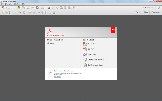Viewport: 162px width, 101px height.
Task: Open the zoom percentage dropdown arrow
Action: [x=44, y=12]
